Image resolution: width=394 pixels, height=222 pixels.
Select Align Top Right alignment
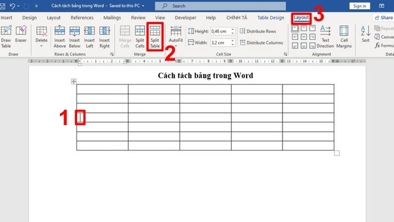click(312, 28)
